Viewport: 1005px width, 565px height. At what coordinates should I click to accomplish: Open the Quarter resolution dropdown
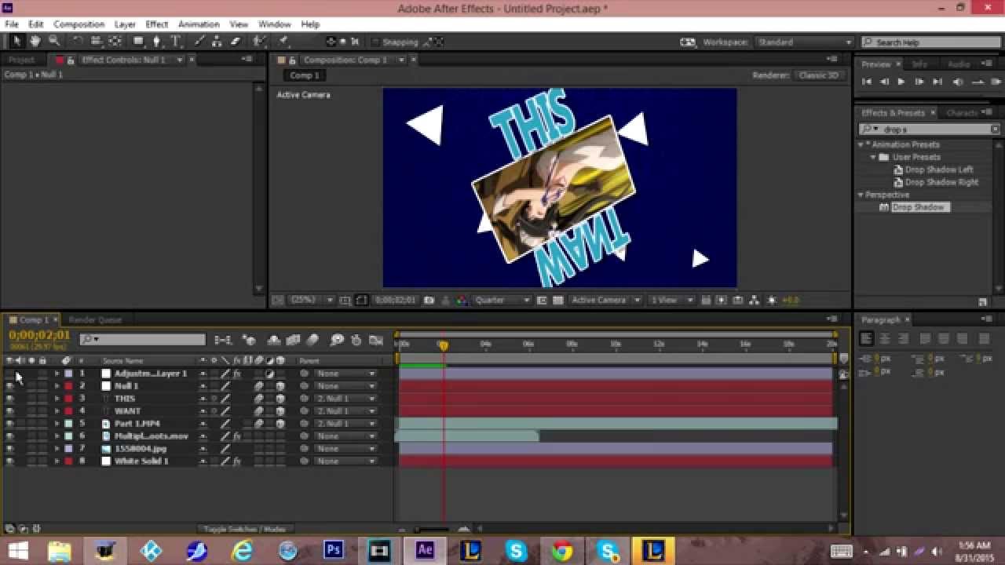click(x=502, y=300)
